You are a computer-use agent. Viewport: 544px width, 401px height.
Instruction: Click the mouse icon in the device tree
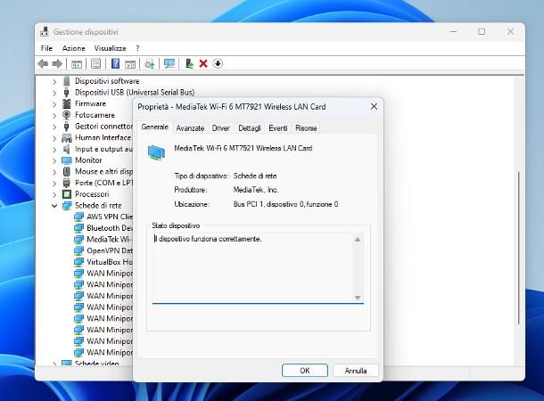[67, 172]
